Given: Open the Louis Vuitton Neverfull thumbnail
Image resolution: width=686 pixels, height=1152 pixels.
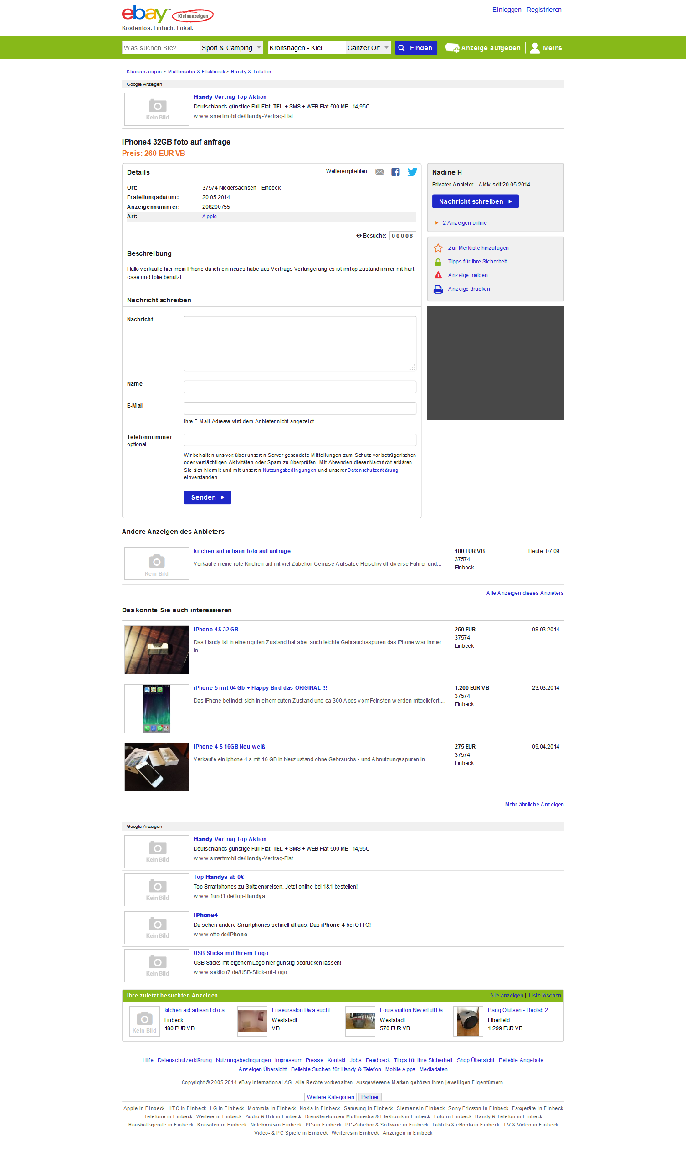Looking at the screenshot, I should pyautogui.click(x=360, y=1021).
